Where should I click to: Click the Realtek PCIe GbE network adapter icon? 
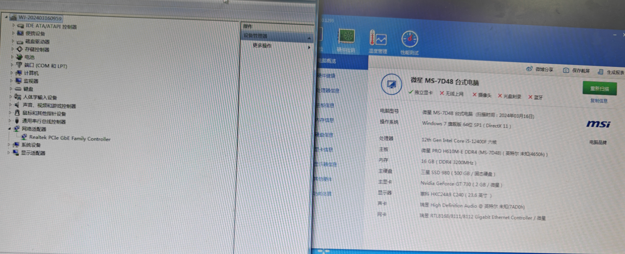tap(24, 137)
